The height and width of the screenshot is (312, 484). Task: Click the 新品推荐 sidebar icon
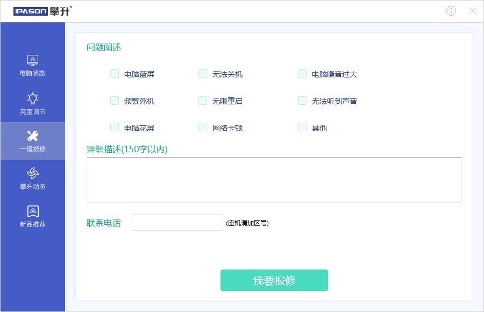pyautogui.click(x=33, y=211)
